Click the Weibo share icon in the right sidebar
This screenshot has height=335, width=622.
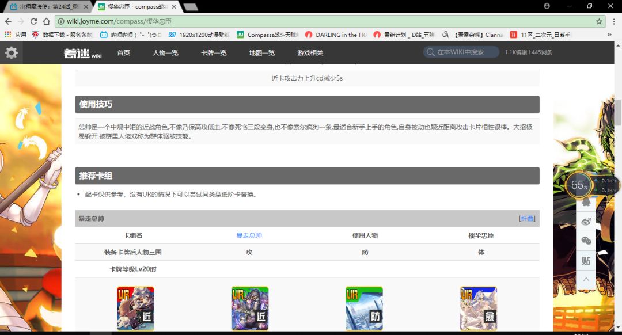pos(586,222)
